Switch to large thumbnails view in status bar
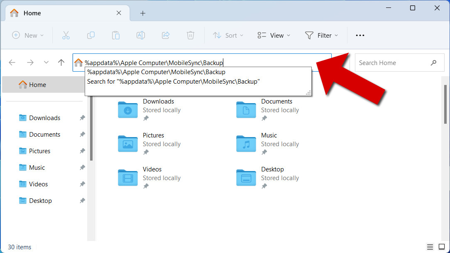The image size is (450, 253). click(x=441, y=247)
